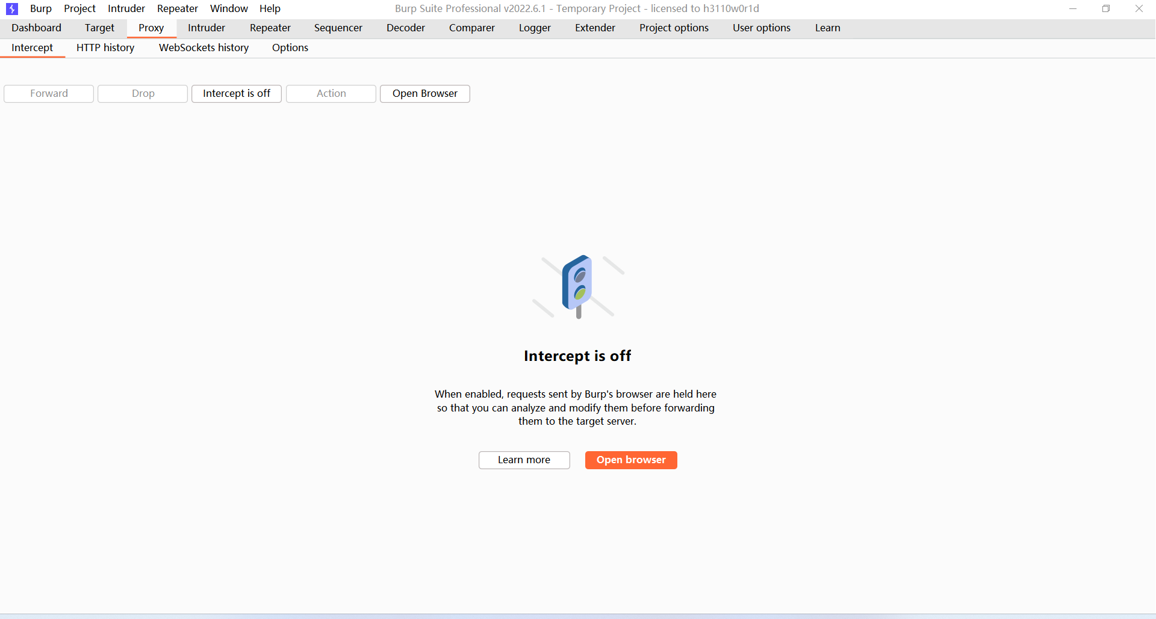Open the Comparer tab
This screenshot has height=619, width=1156.
click(x=472, y=28)
